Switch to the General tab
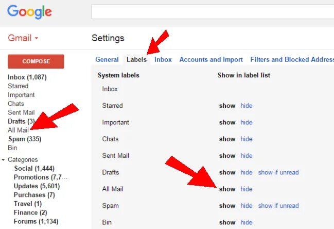 click(107, 59)
